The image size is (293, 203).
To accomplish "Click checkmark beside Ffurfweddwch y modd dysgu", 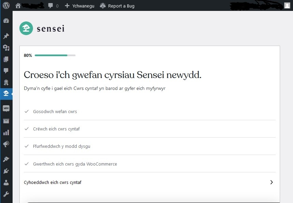I will click(x=27, y=146).
